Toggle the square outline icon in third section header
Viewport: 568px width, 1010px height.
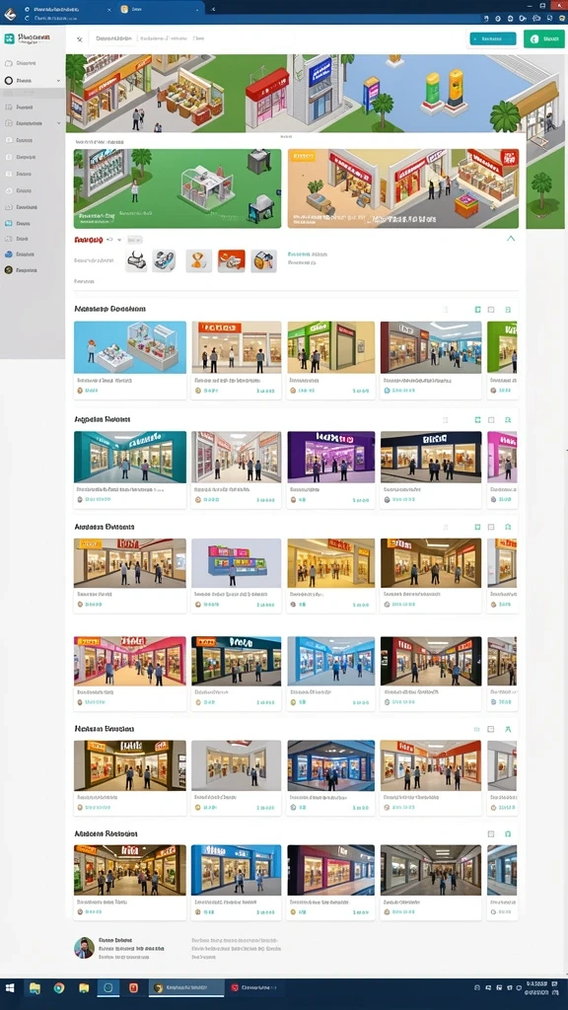[x=491, y=527]
